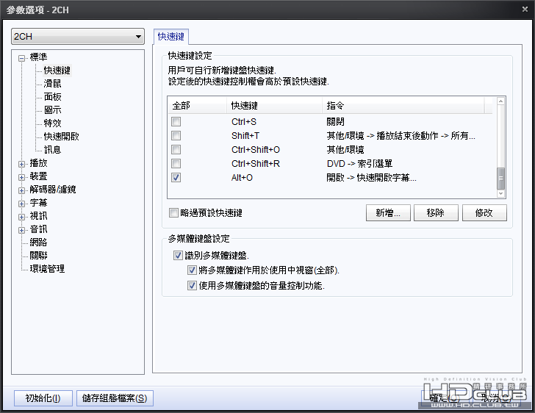
Task: Click the 關閉 command cell
Action: [x=335, y=122]
